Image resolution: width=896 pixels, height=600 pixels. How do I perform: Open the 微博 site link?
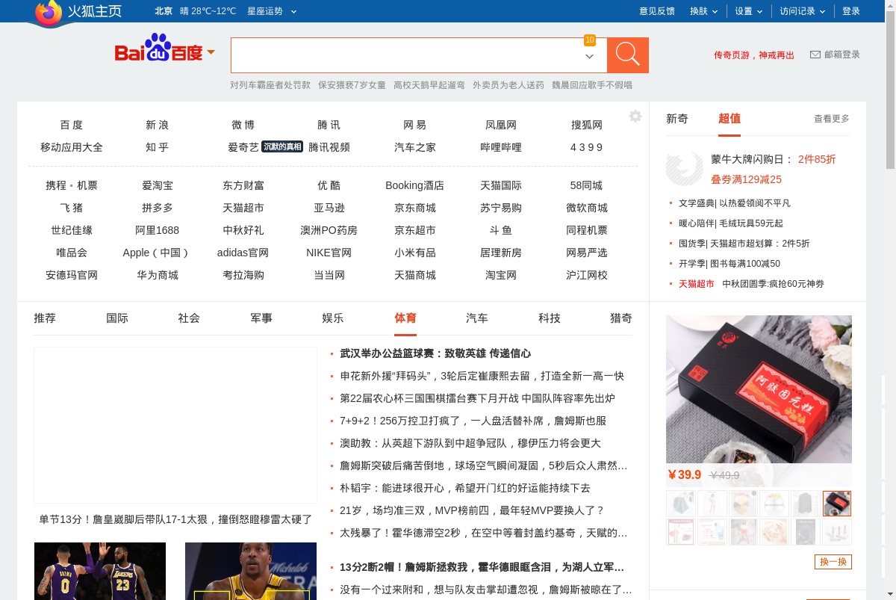tap(243, 125)
